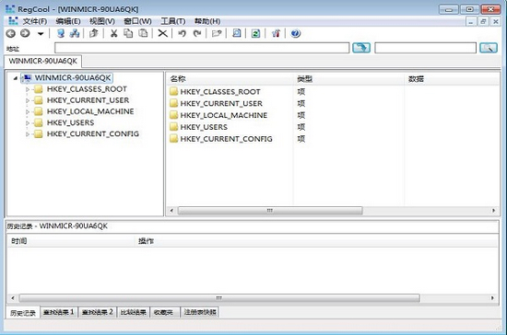Click the 类型 column header

tap(348, 79)
